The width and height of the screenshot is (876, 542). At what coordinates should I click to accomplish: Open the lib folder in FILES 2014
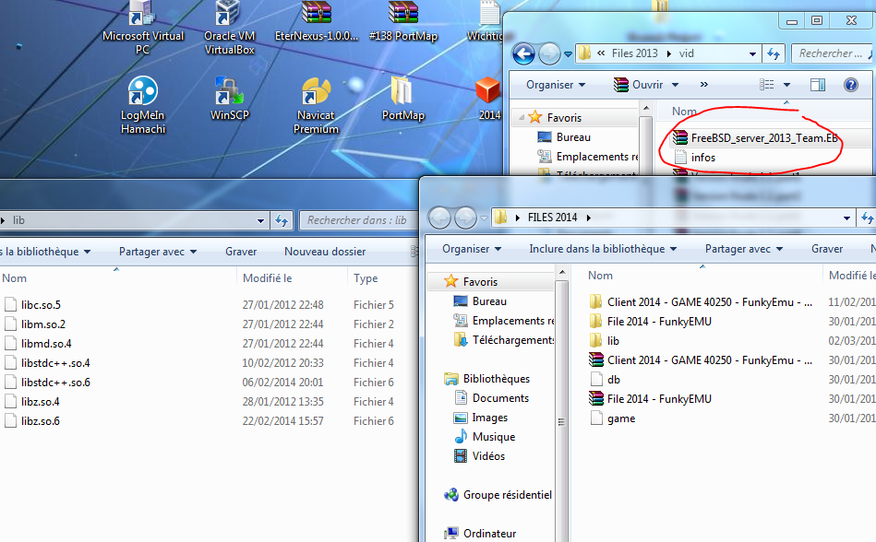[x=605, y=341]
